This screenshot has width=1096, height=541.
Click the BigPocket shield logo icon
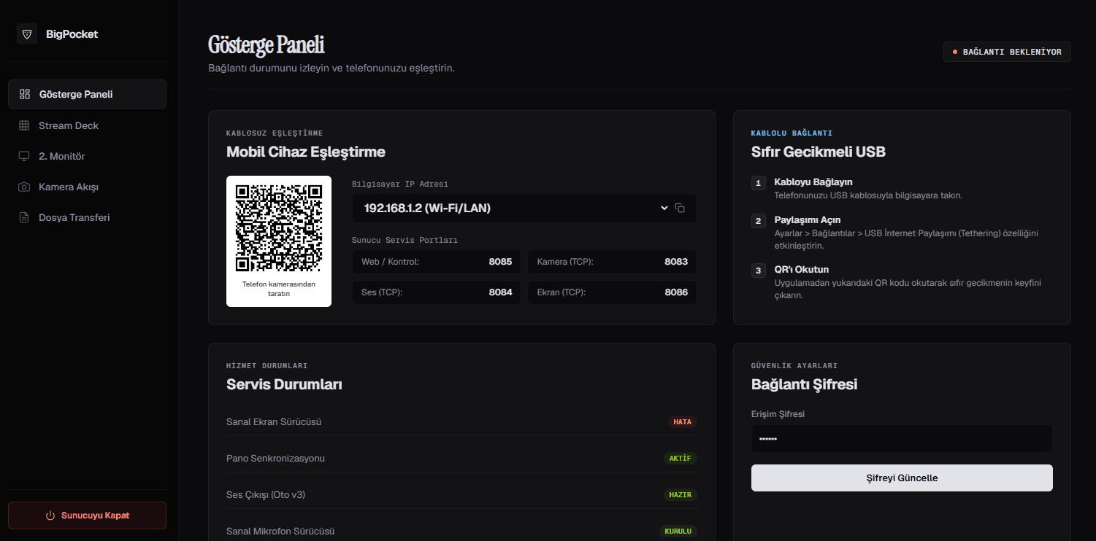[27, 34]
